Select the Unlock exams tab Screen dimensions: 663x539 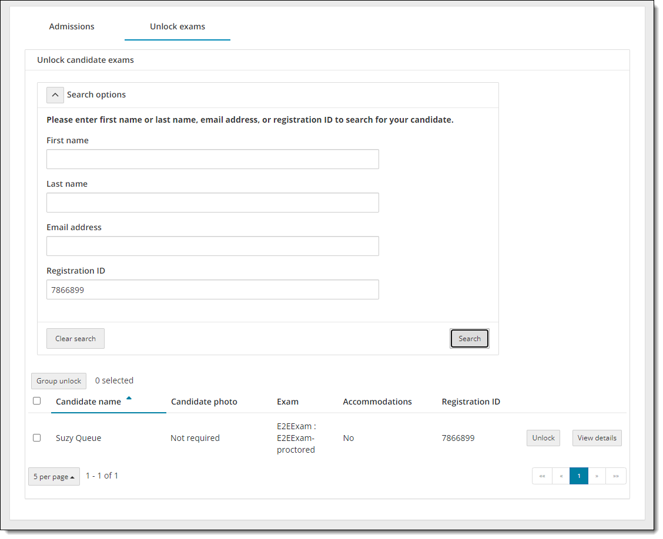click(x=178, y=26)
